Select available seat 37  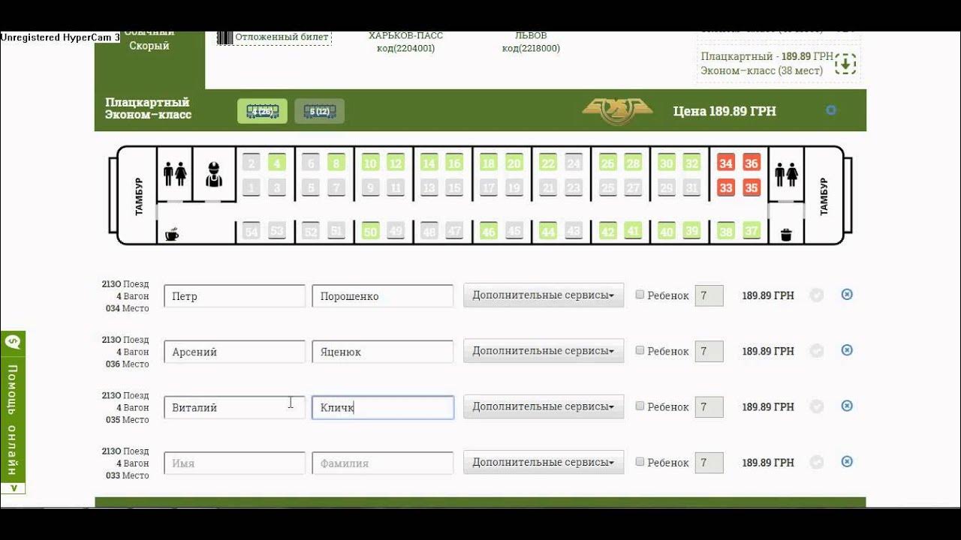click(752, 232)
